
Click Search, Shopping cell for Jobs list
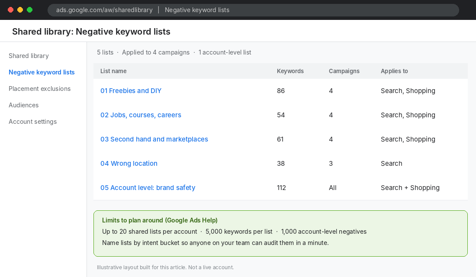point(408,115)
